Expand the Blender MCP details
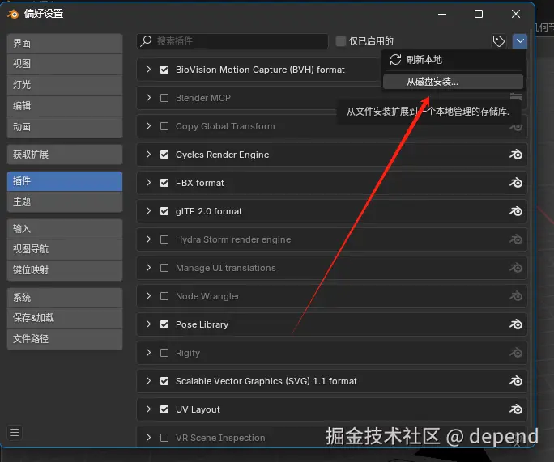554x462 pixels. pyautogui.click(x=148, y=98)
